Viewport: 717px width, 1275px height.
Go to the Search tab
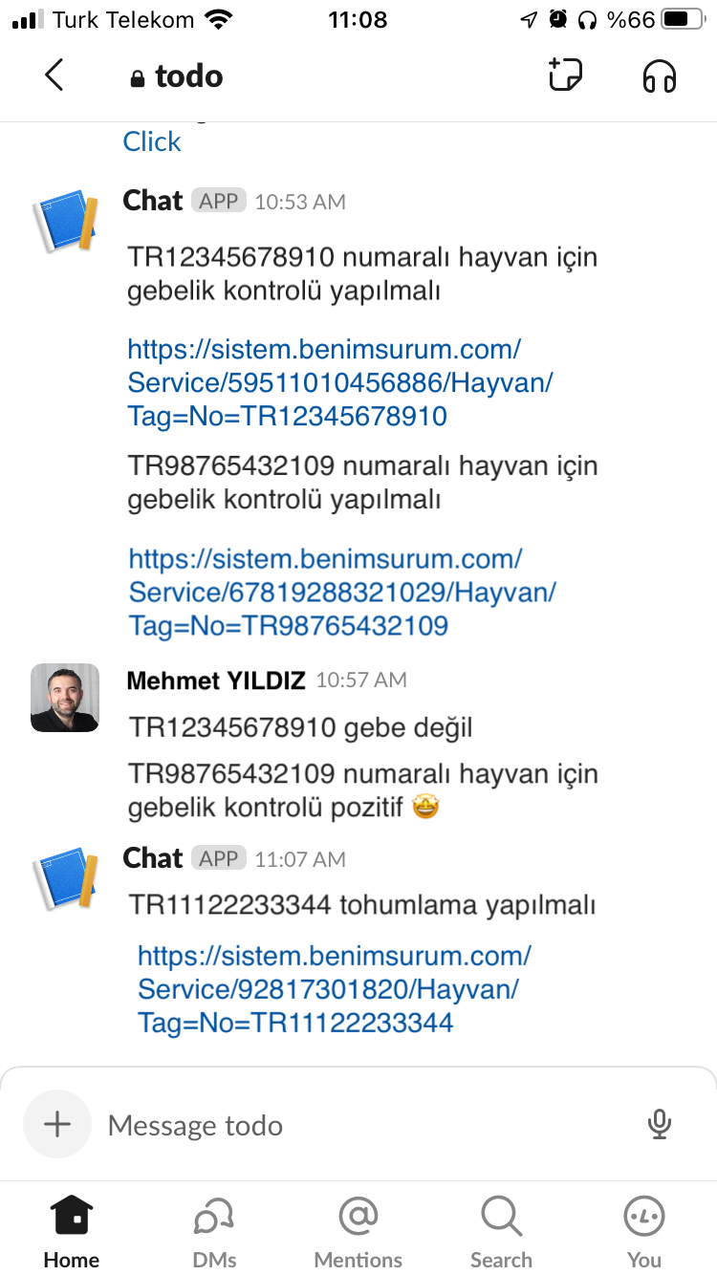coord(501,1231)
